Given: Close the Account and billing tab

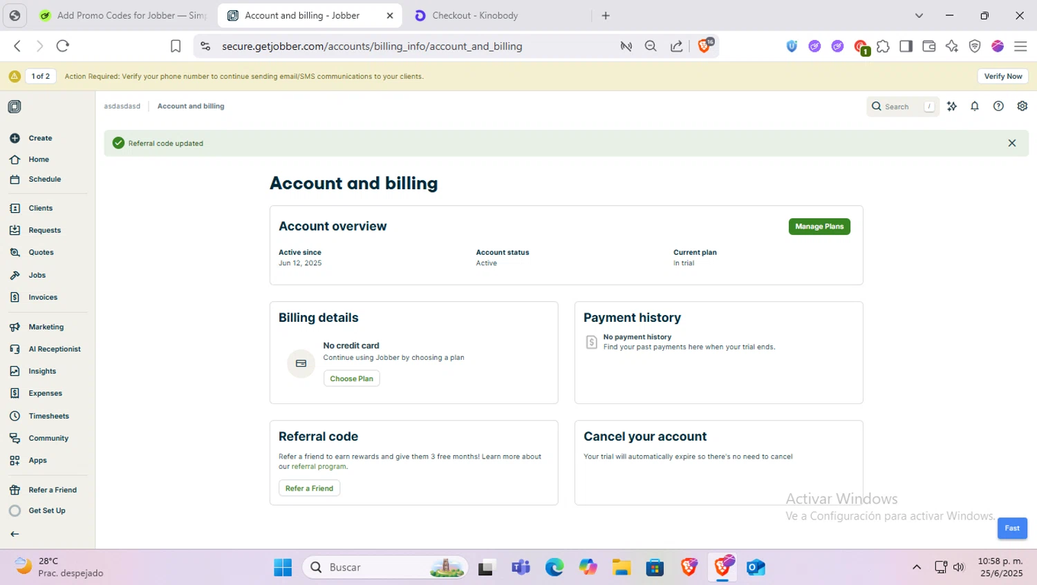Looking at the screenshot, I should click(x=390, y=15).
